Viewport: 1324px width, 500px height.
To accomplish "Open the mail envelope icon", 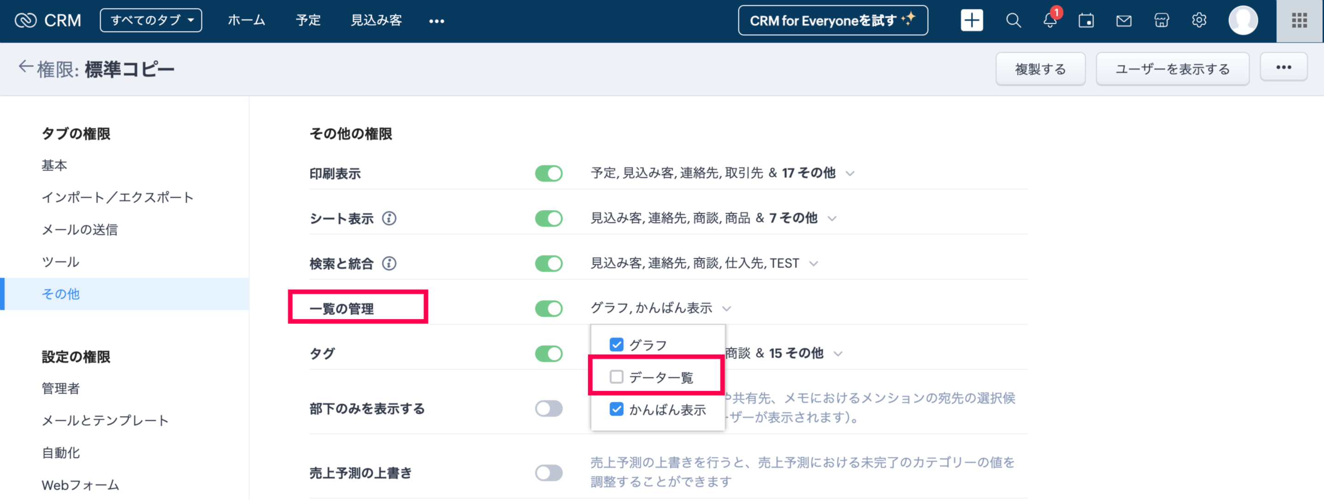I will tap(1124, 21).
